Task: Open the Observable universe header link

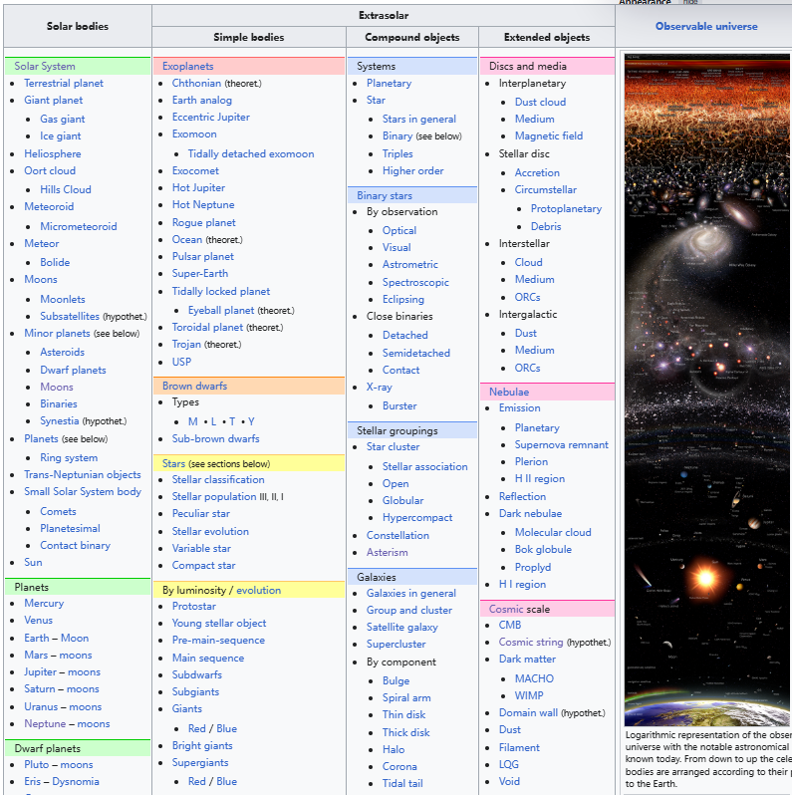Action: (705, 26)
